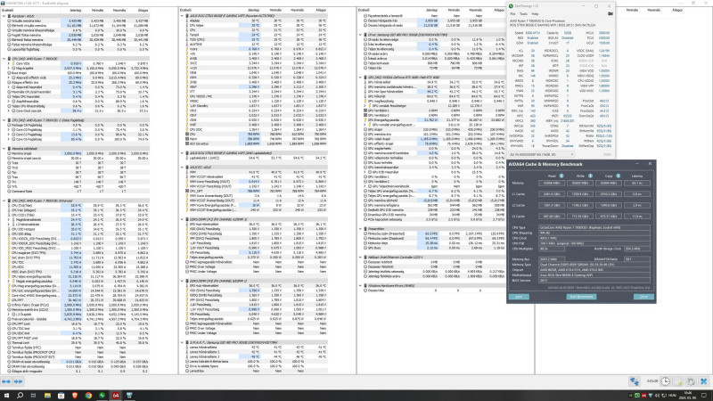Click HWiNFO logging sheet icon
Screen dimensions: 713x401
(x=678, y=381)
